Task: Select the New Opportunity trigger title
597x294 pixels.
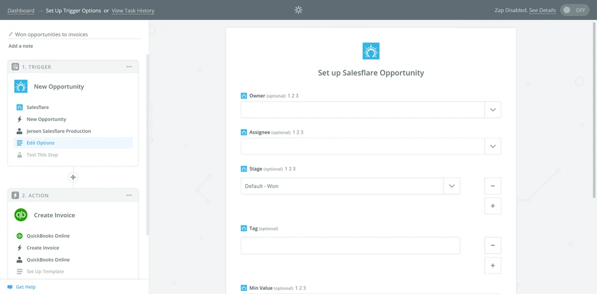Action: coord(59,86)
